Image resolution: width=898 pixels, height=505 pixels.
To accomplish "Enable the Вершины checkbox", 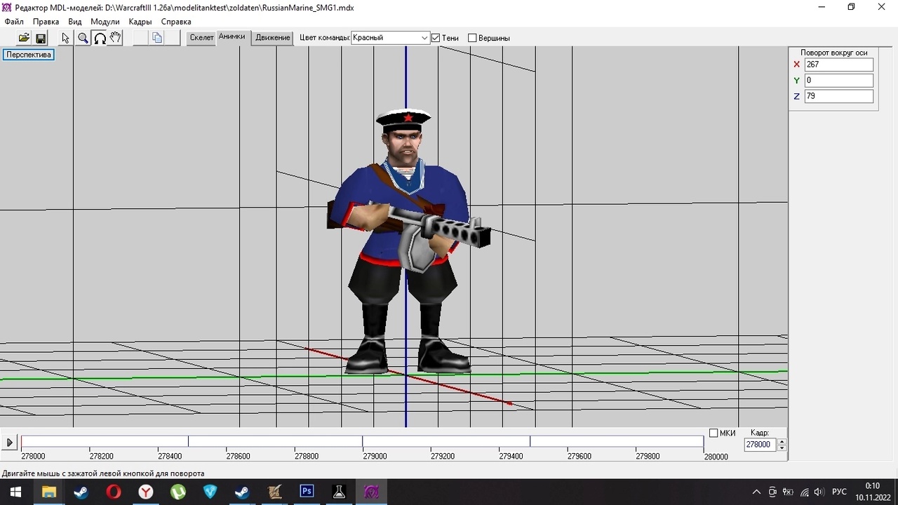I will 472,38.
